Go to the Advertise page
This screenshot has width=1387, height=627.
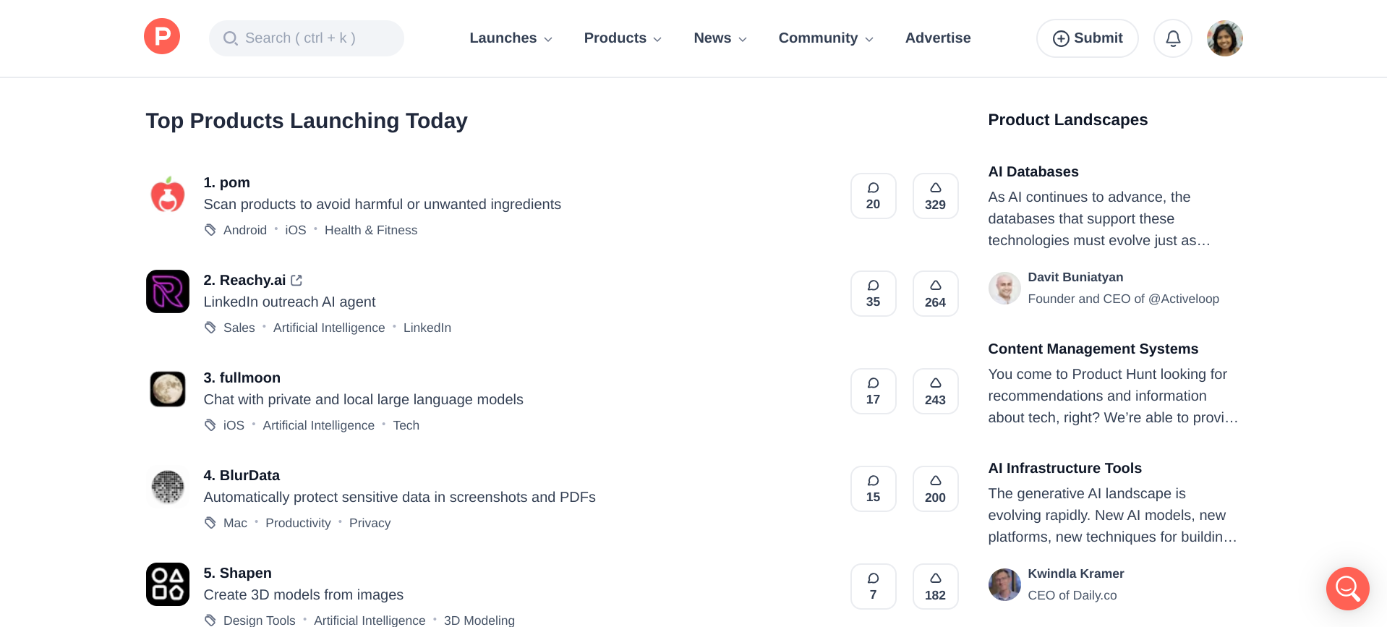pos(938,38)
